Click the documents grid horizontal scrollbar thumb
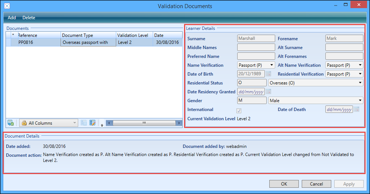This screenshot has width=370, height=194. click(144, 123)
